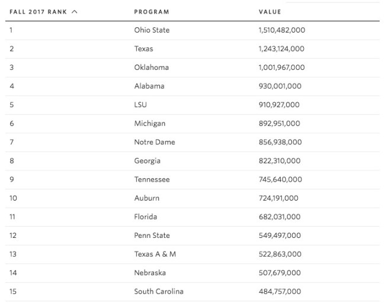Screen dimensions: 385x303
Task: Click the Program column header
Action: (152, 12)
